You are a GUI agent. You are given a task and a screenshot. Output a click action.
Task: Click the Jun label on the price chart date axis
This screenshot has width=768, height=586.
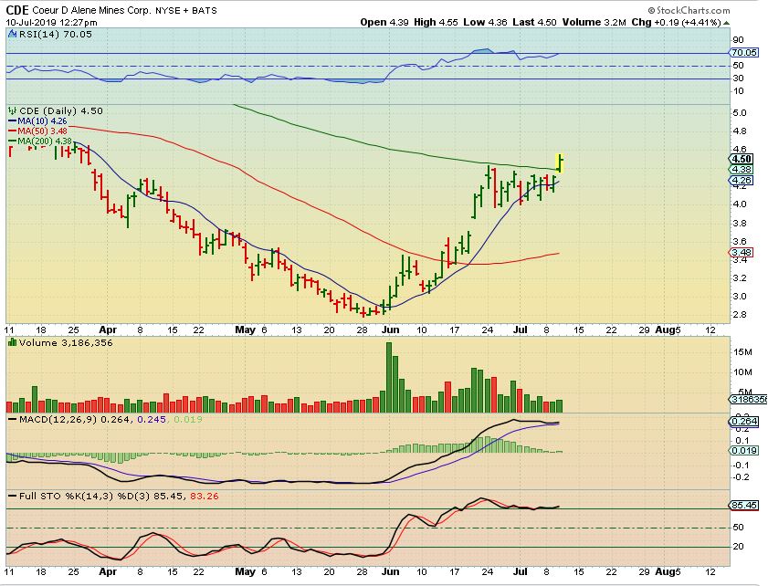pyautogui.click(x=390, y=330)
